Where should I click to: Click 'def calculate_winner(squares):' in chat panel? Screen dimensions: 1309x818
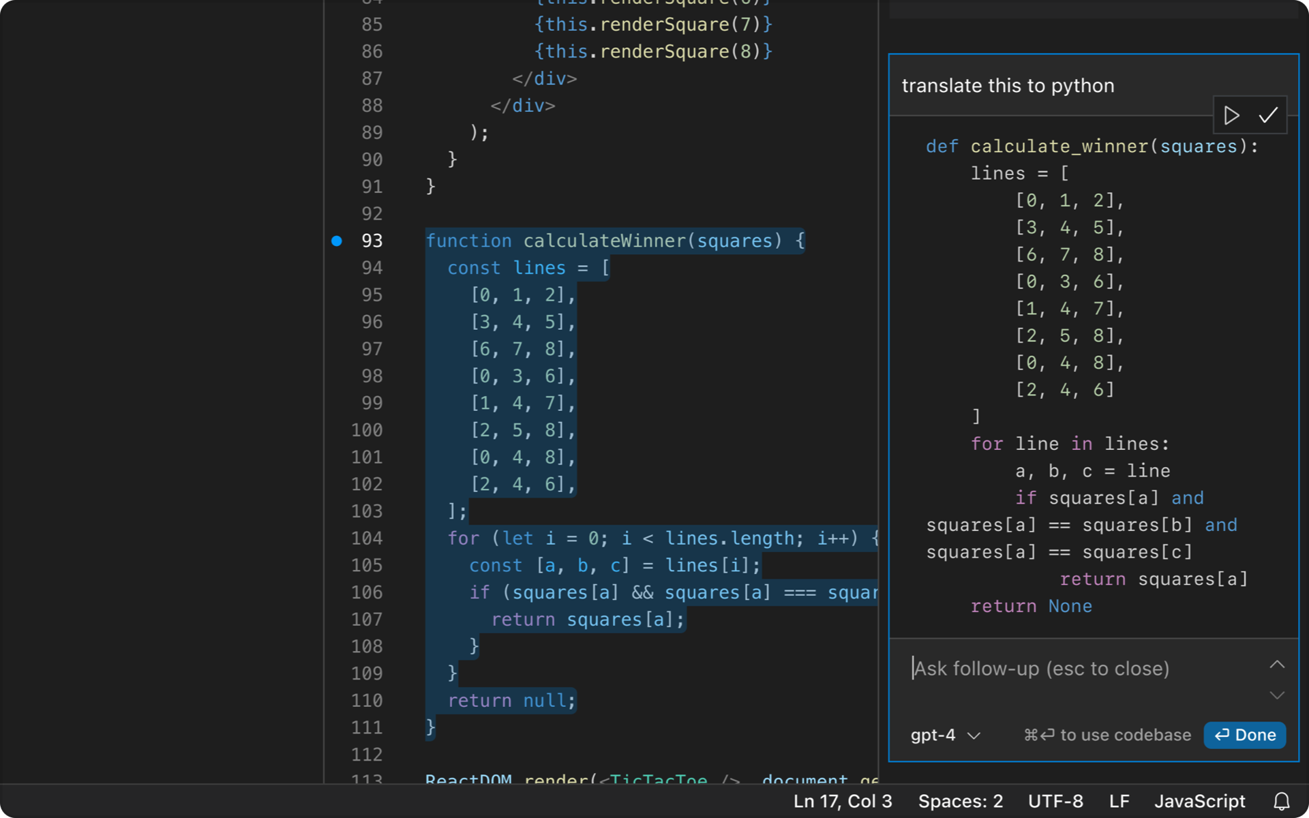click(x=1092, y=147)
